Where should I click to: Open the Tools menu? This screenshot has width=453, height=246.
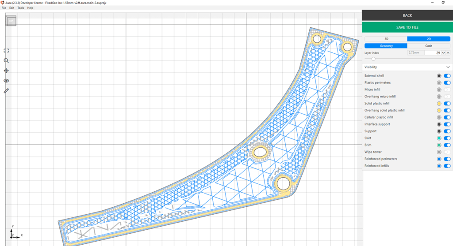(20, 8)
